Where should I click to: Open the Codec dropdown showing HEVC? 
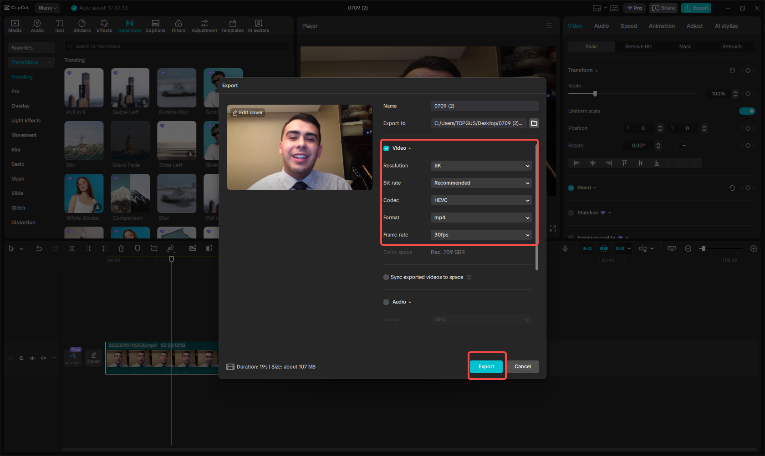(x=481, y=200)
